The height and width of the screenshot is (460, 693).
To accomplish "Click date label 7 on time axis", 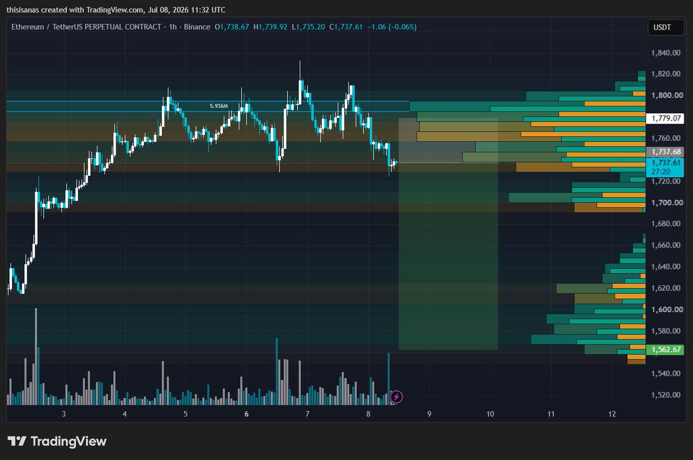I will tap(307, 414).
